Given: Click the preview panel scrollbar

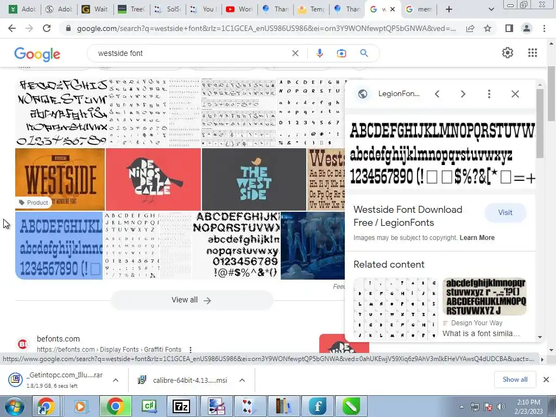Looking at the screenshot, I should (x=540, y=122).
